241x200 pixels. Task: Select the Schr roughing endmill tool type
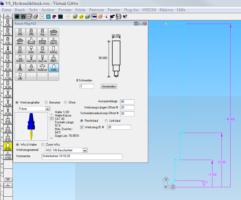coord(20,32)
